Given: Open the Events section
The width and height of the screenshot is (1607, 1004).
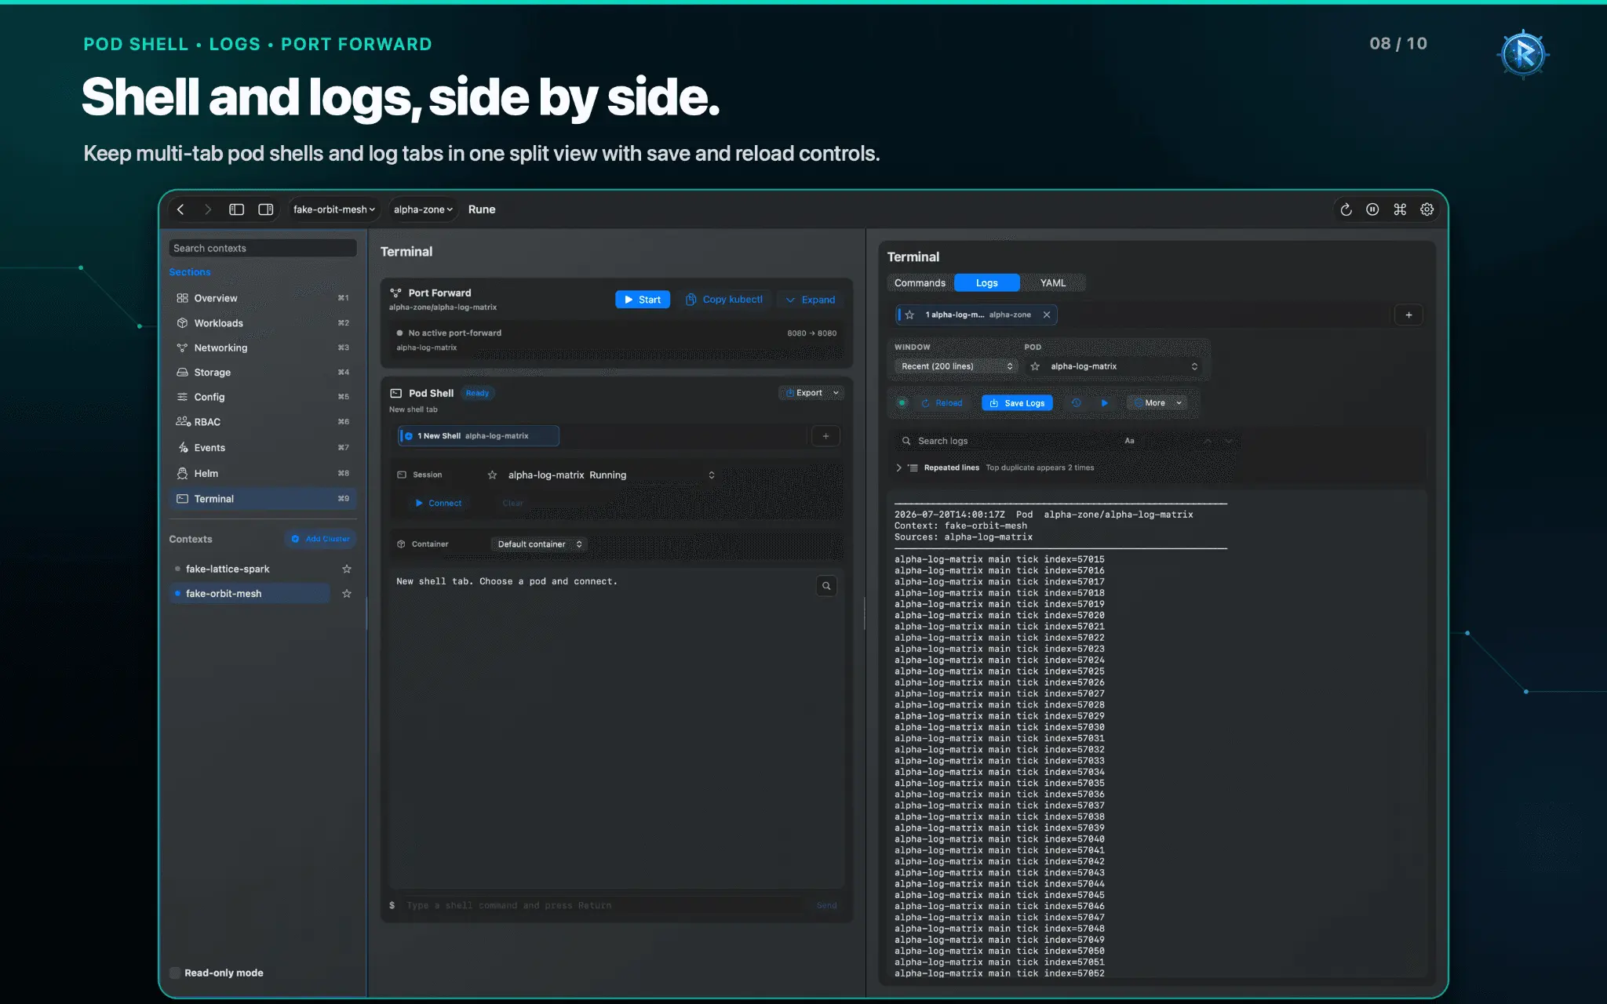Looking at the screenshot, I should point(263,448).
